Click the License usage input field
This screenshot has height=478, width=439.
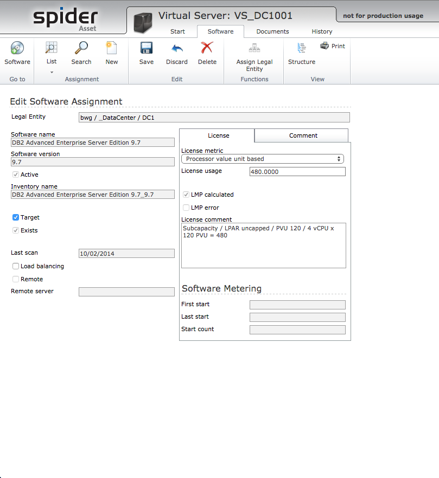click(x=297, y=172)
